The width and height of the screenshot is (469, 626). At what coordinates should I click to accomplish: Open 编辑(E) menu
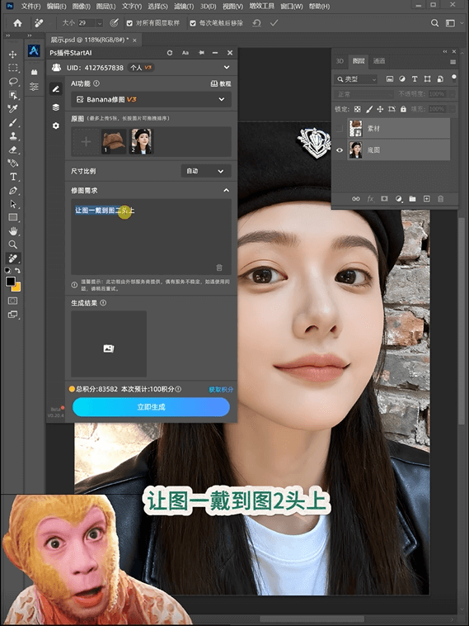click(x=56, y=7)
